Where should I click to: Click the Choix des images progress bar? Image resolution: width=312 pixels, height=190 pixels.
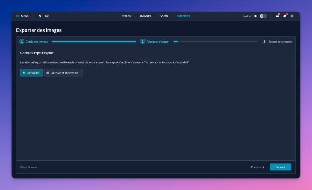pos(94,41)
